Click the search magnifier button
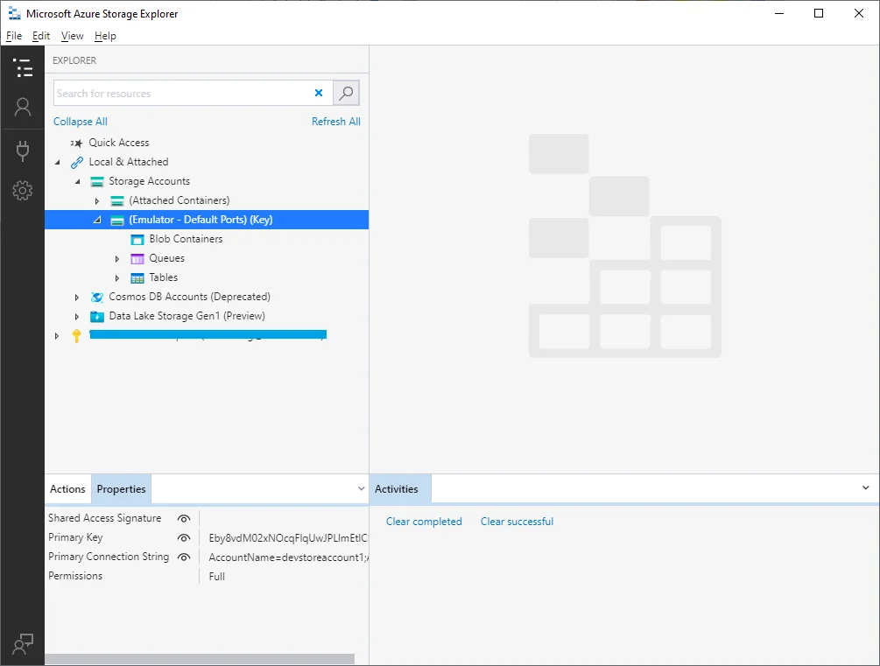This screenshot has height=666, width=880. click(346, 93)
